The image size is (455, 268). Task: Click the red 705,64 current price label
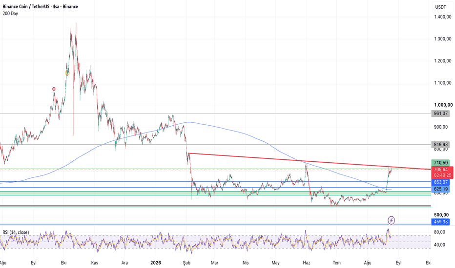pos(442,172)
